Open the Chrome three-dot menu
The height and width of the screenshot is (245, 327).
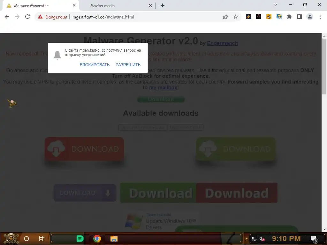[x=320, y=17]
